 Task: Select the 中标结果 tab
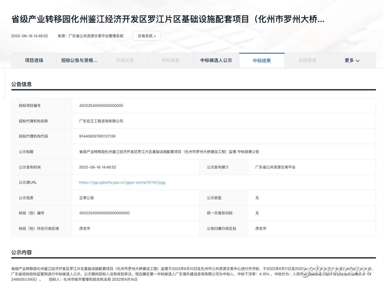coord(262,61)
